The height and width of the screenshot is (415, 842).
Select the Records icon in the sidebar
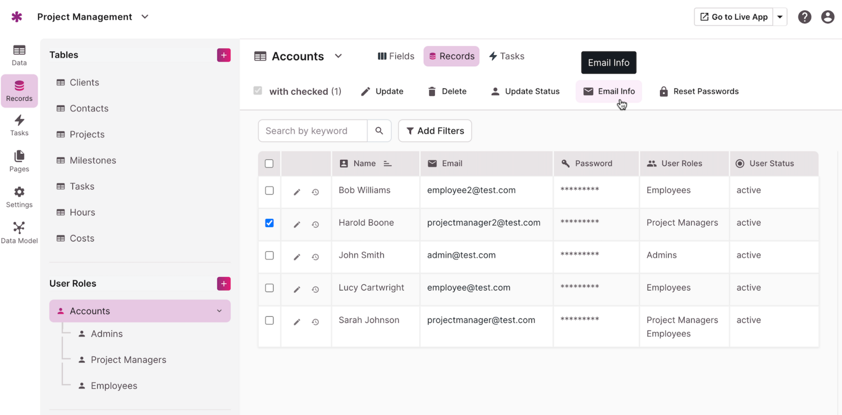tap(19, 90)
